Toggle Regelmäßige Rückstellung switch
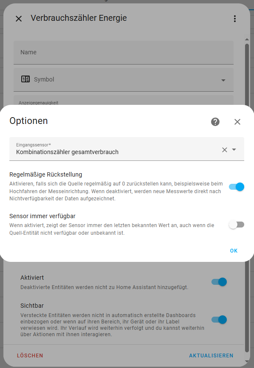The height and width of the screenshot is (368, 254). [x=237, y=187]
